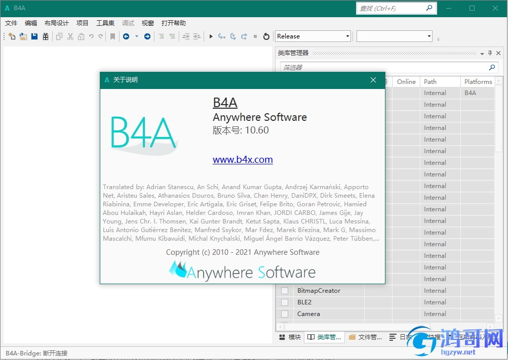Click the Increase indent icon
Image resolution: width=508 pixels, height=360 pixels.
[197, 36]
